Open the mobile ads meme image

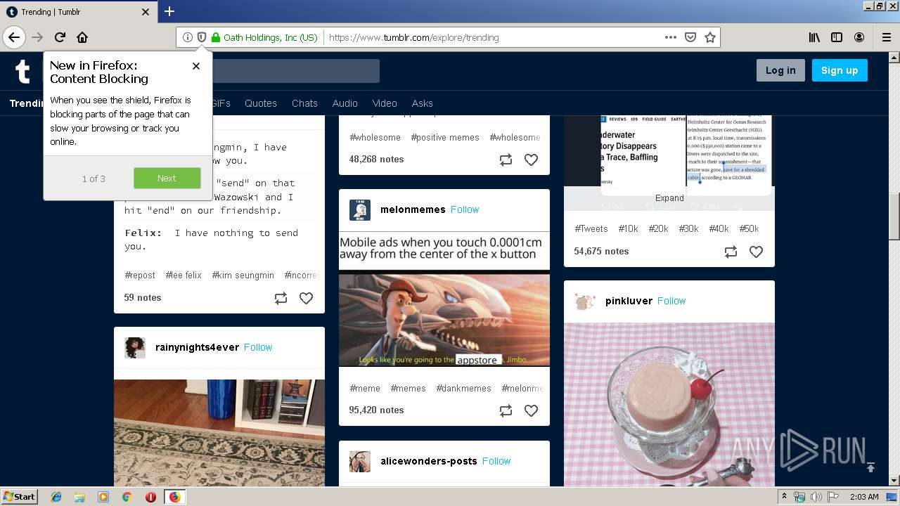[x=444, y=300]
